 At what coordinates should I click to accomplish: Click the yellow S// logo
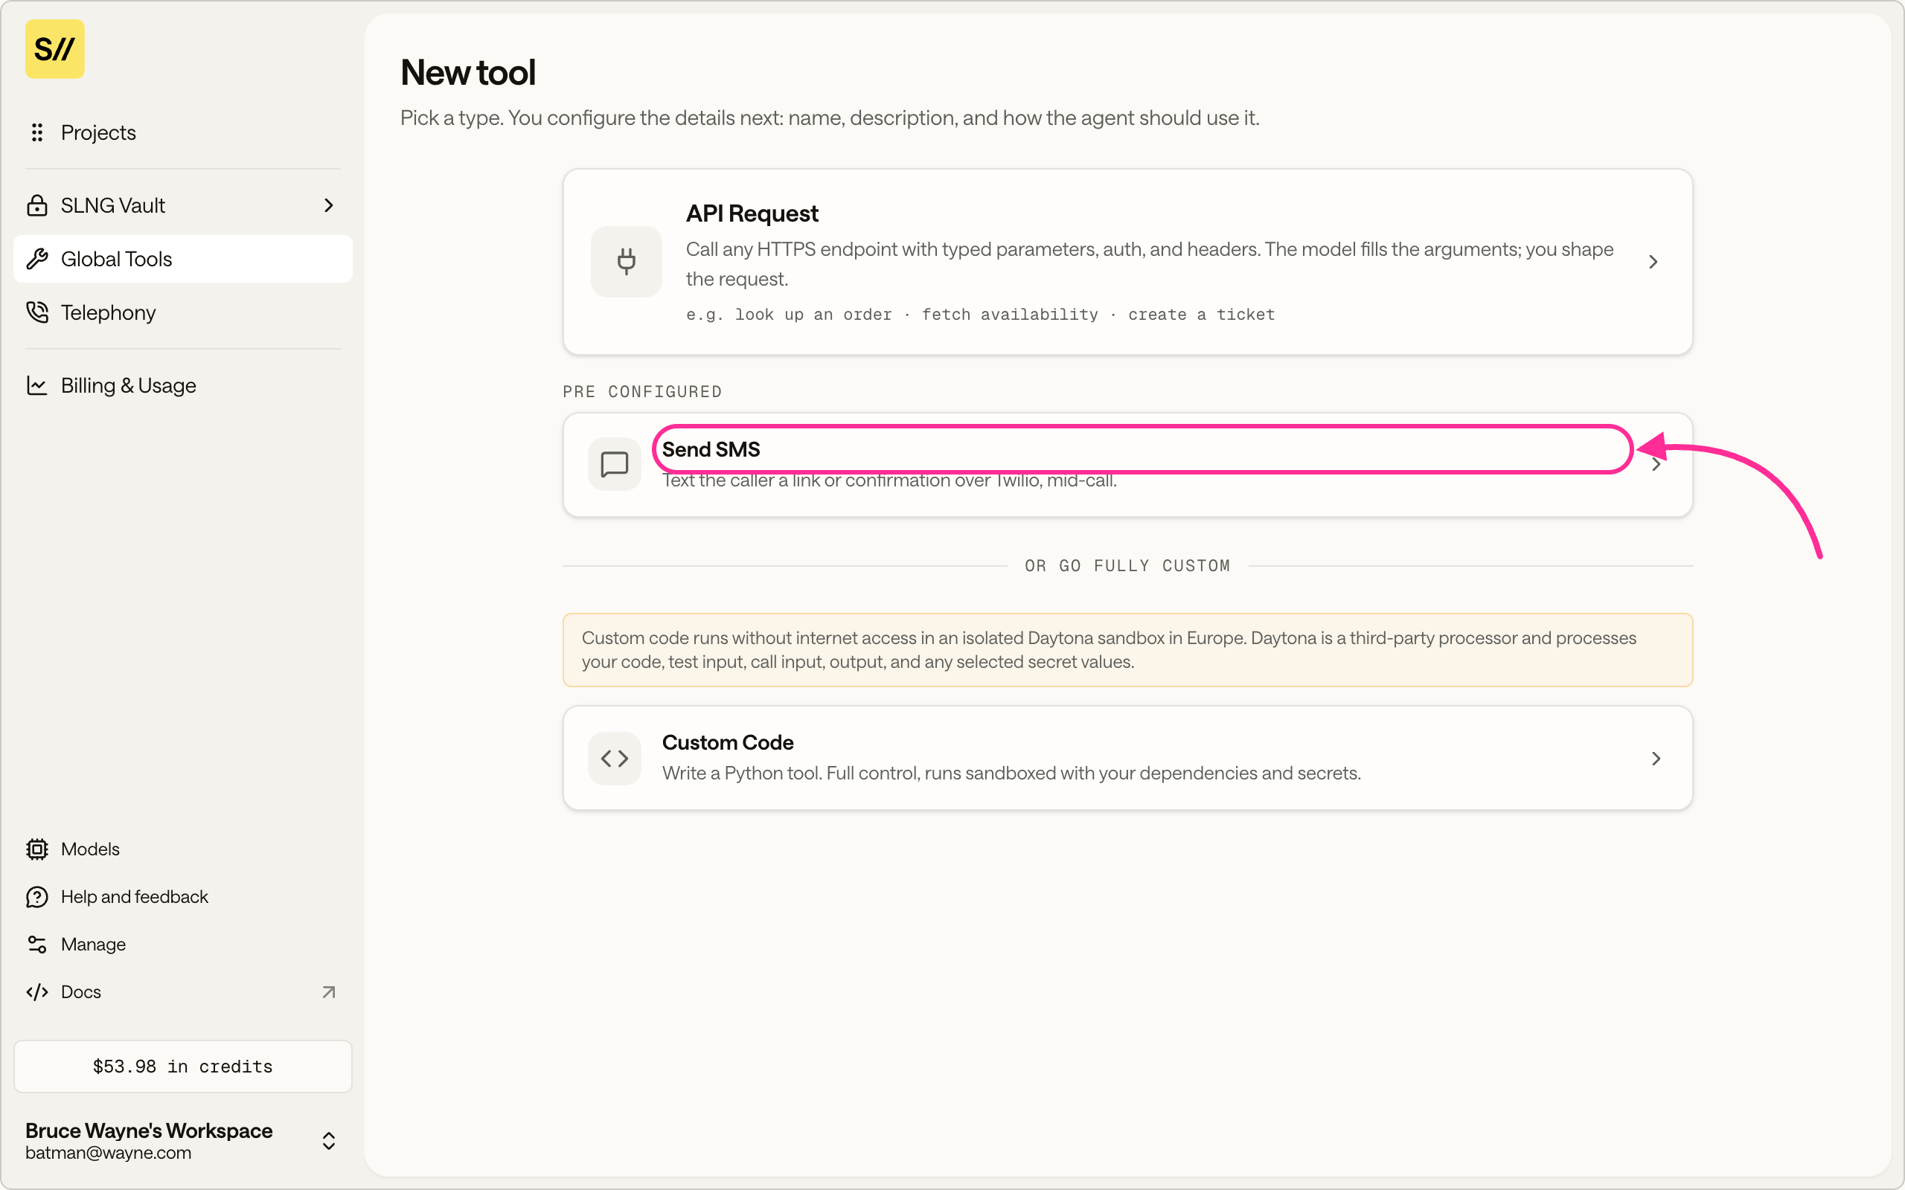[x=54, y=49]
